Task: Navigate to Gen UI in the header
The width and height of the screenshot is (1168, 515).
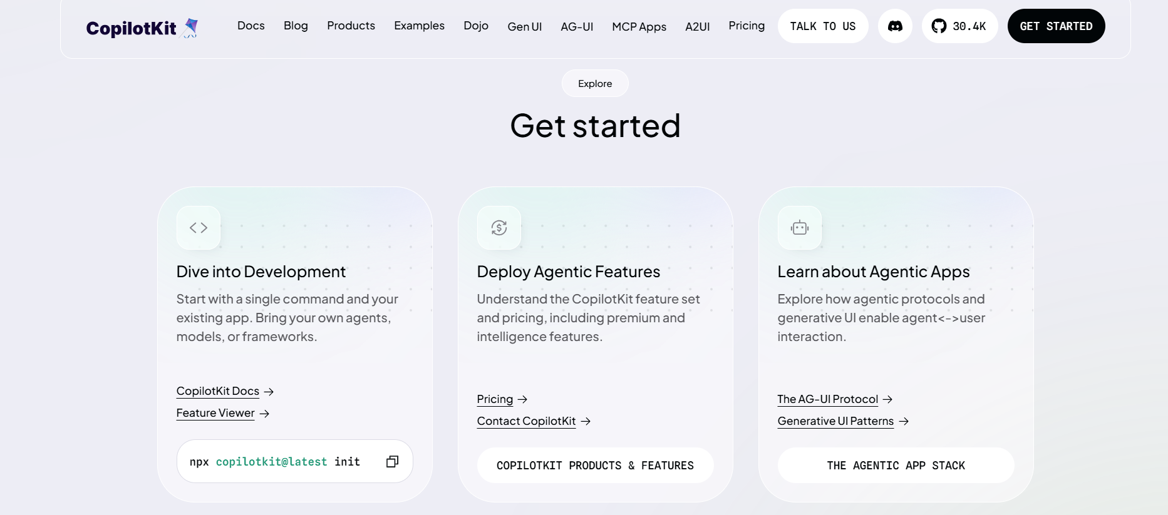Action: (525, 27)
